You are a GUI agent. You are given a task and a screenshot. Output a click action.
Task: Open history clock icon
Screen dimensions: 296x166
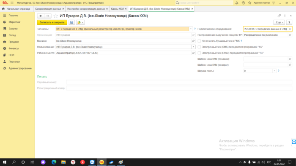pyautogui.click(x=243, y=3)
